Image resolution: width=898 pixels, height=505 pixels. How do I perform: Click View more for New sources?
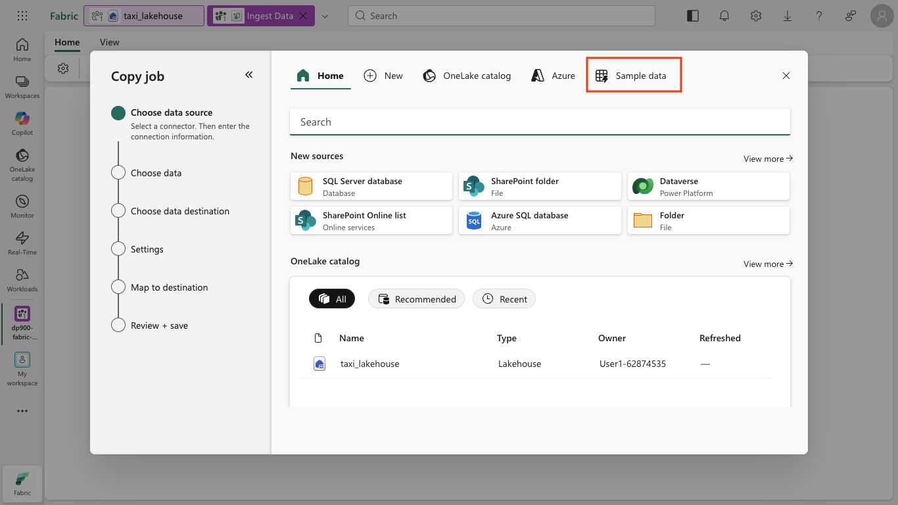[768, 158]
